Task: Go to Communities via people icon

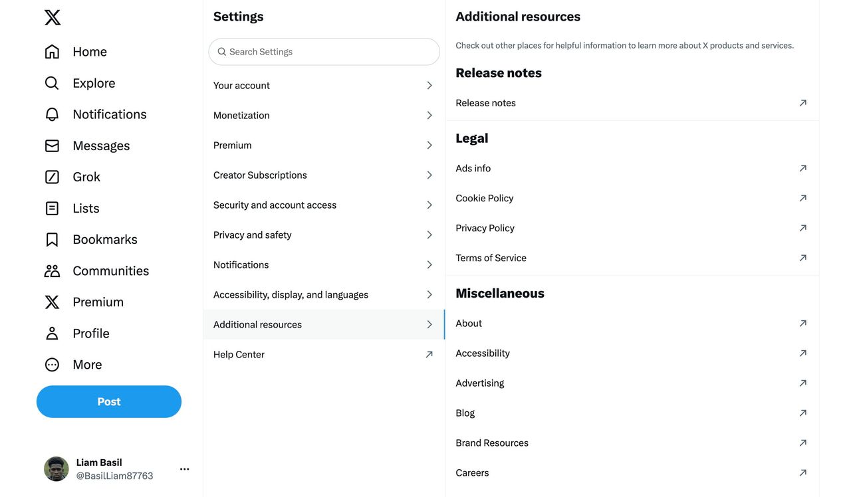Action: [52, 270]
